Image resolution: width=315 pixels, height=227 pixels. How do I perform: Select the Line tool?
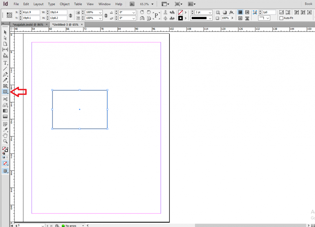pyautogui.click(x=5, y=69)
